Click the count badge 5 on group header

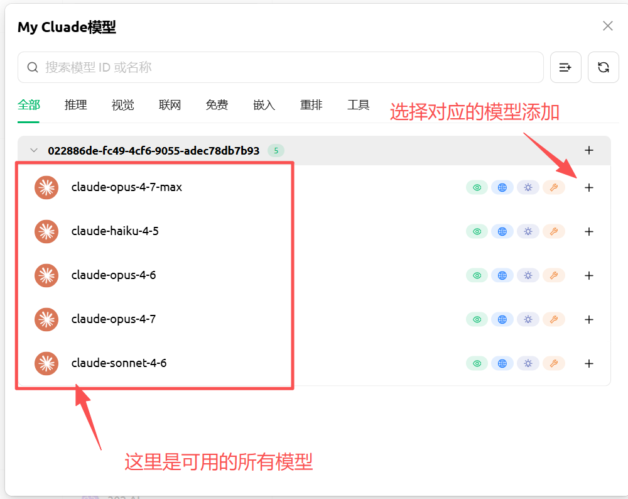(276, 151)
